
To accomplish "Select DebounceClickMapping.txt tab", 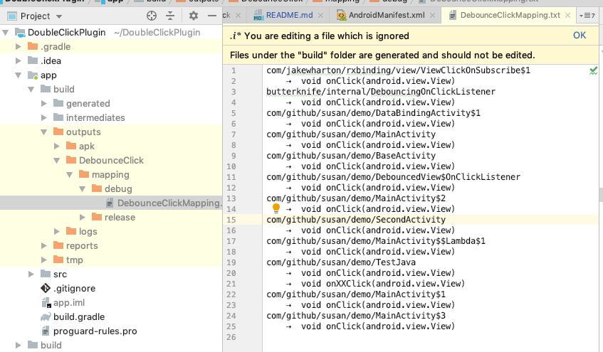I will [510, 15].
